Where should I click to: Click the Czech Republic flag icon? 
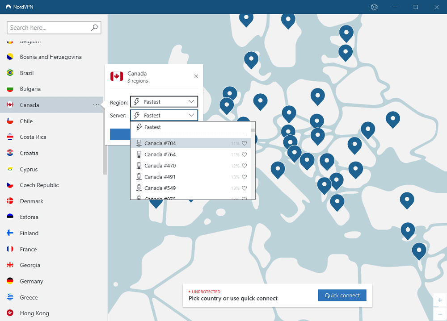[x=10, y=185]
